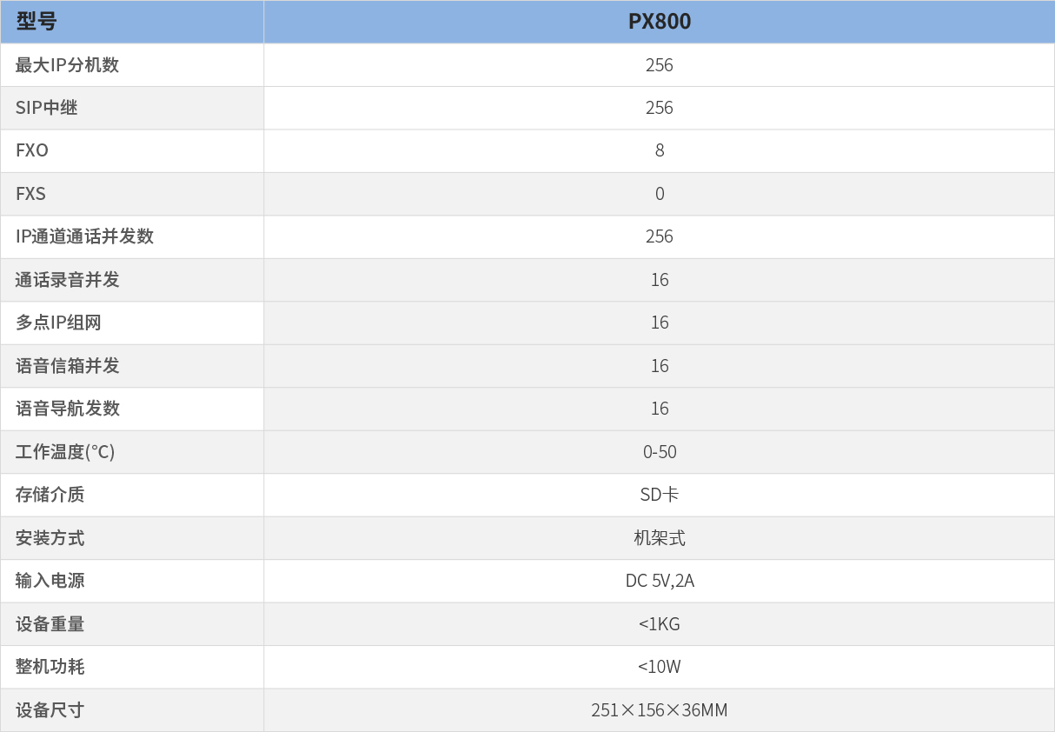Select the 机架式 installation value
Viewport: 1055px width, 732px height.
click(x=660, y=538)
